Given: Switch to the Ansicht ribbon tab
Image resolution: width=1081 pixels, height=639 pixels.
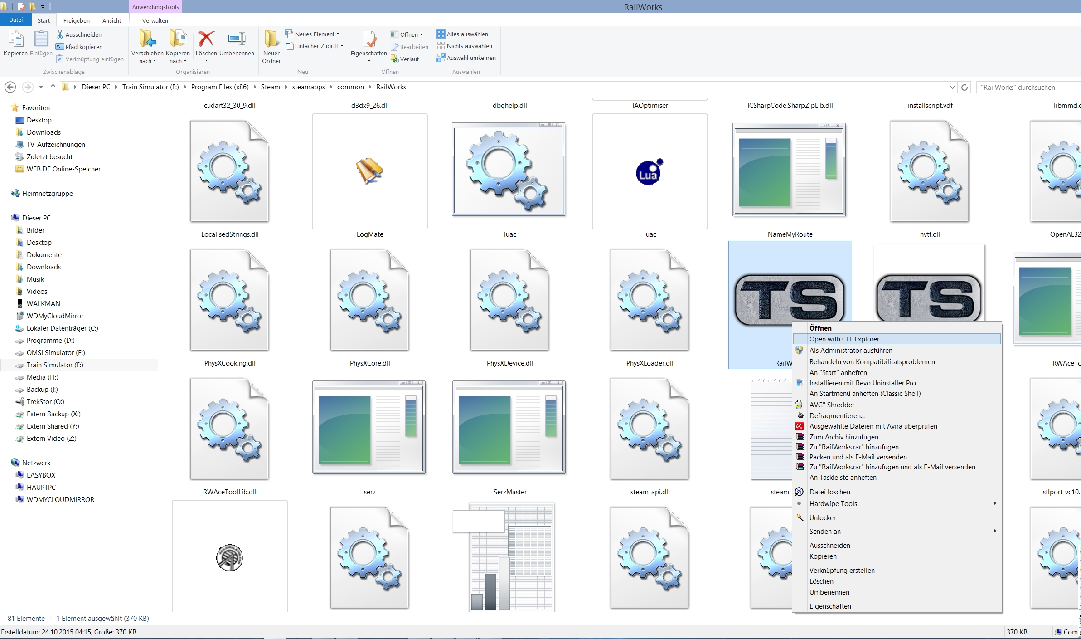Looking at the screenshot, I should coord(111,20).
